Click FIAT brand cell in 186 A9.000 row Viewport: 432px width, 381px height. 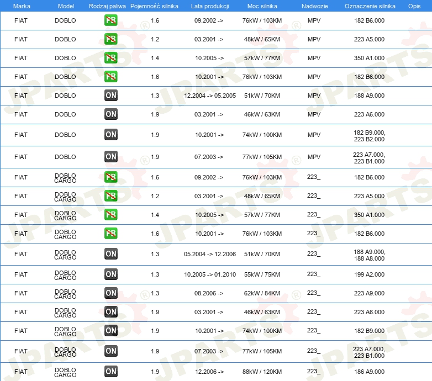click(x=20, y=372)
